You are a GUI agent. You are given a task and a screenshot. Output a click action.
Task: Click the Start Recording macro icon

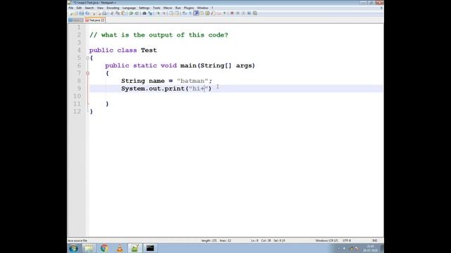click(232, 13)
